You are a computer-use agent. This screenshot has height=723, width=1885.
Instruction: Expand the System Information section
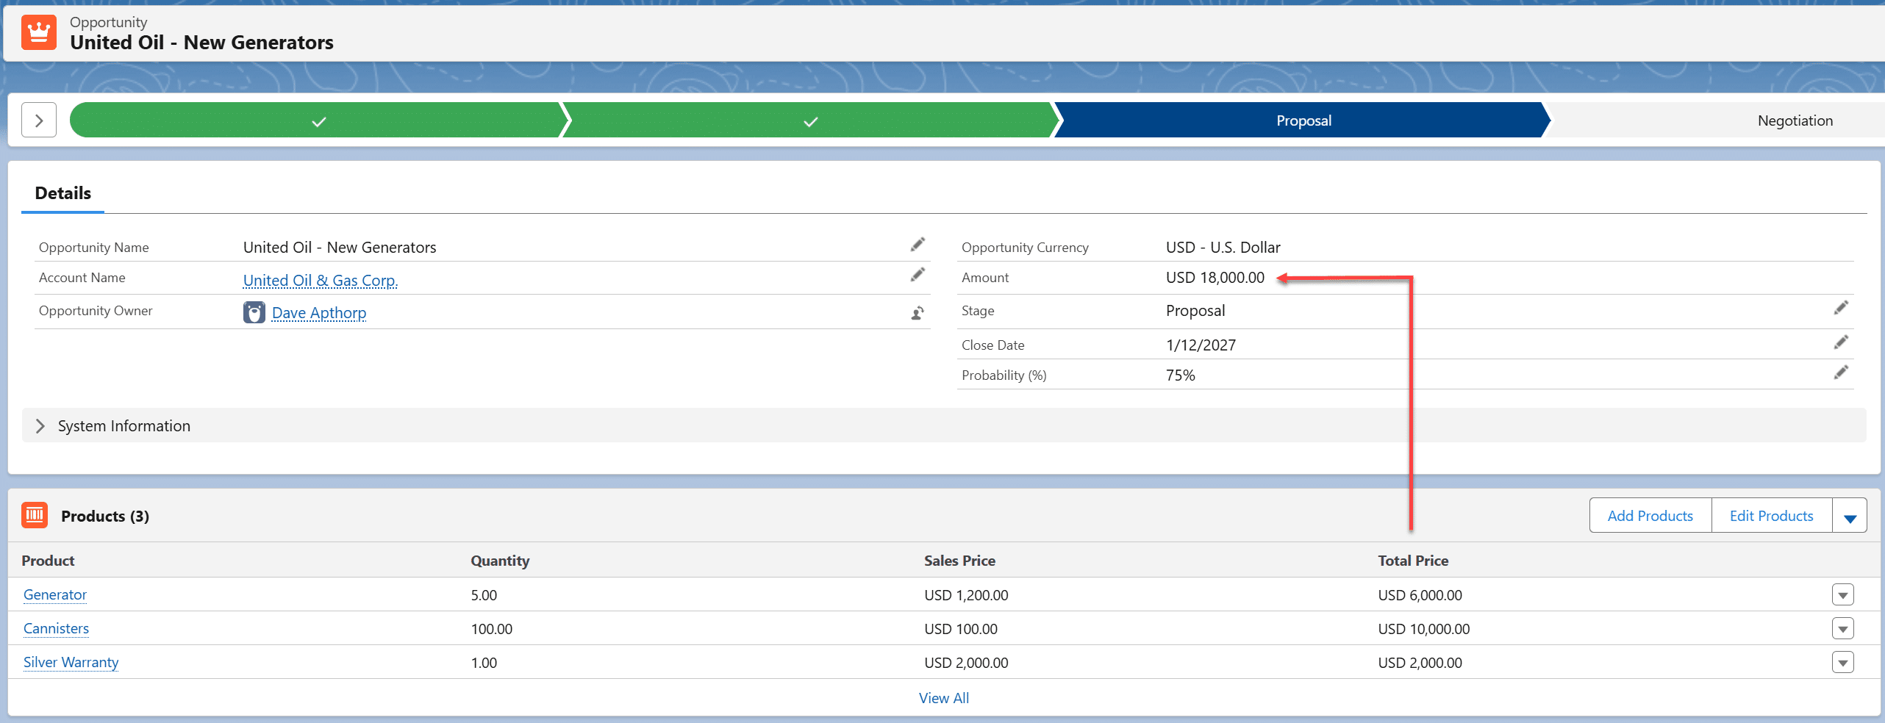(40, 426)
